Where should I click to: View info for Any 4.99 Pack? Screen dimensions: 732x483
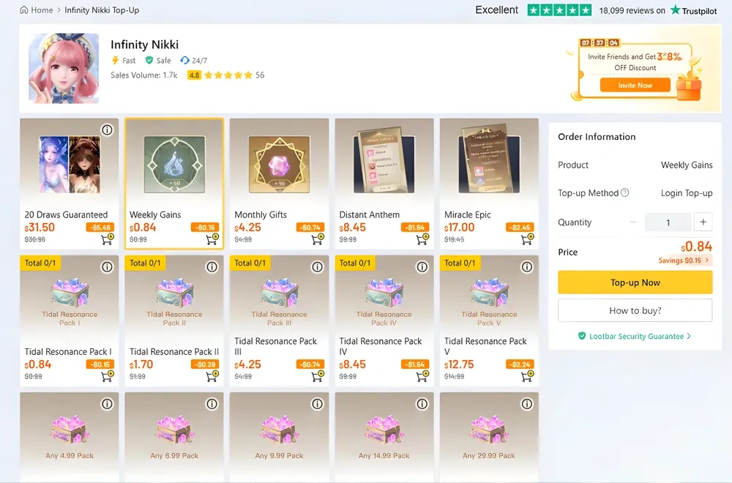[x=108, y=404]
